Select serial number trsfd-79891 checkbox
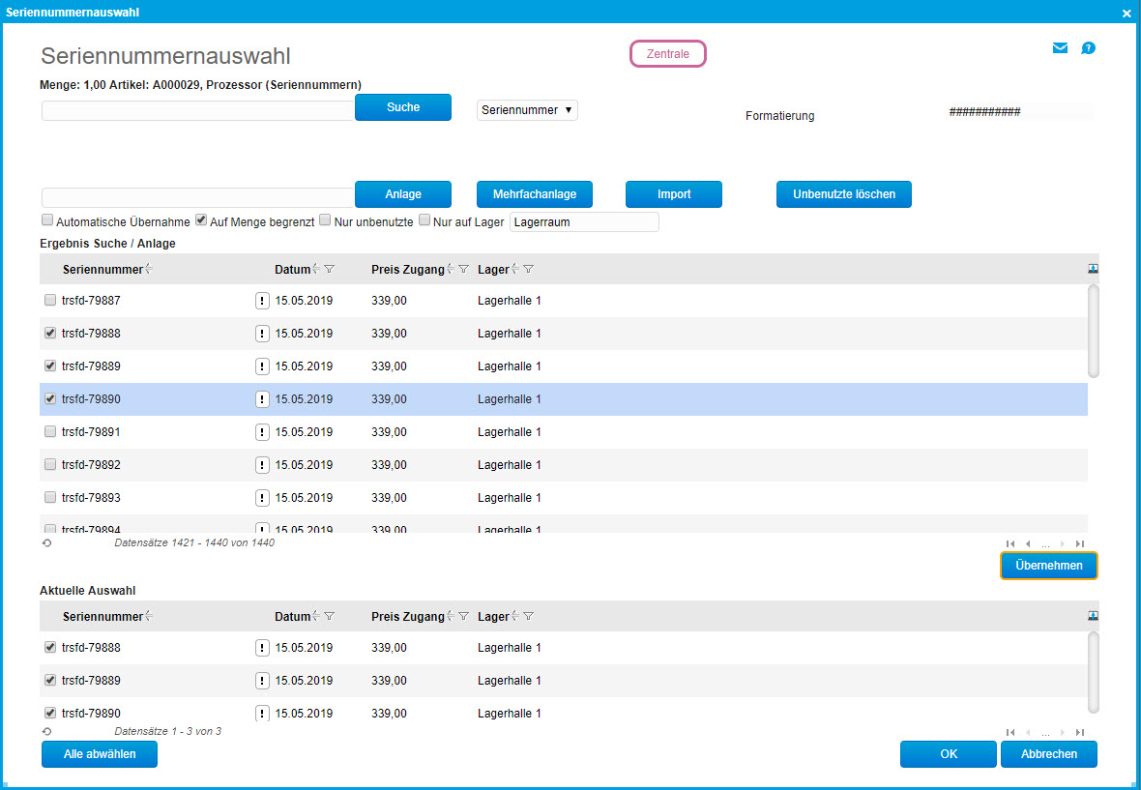 [x=50, y=432]
